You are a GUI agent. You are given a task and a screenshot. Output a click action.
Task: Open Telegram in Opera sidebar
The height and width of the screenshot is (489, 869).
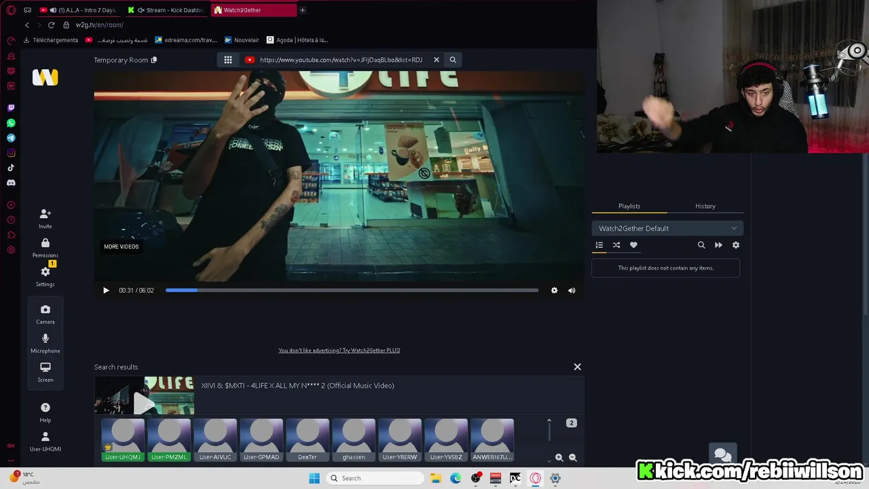(x=11, y=138)
